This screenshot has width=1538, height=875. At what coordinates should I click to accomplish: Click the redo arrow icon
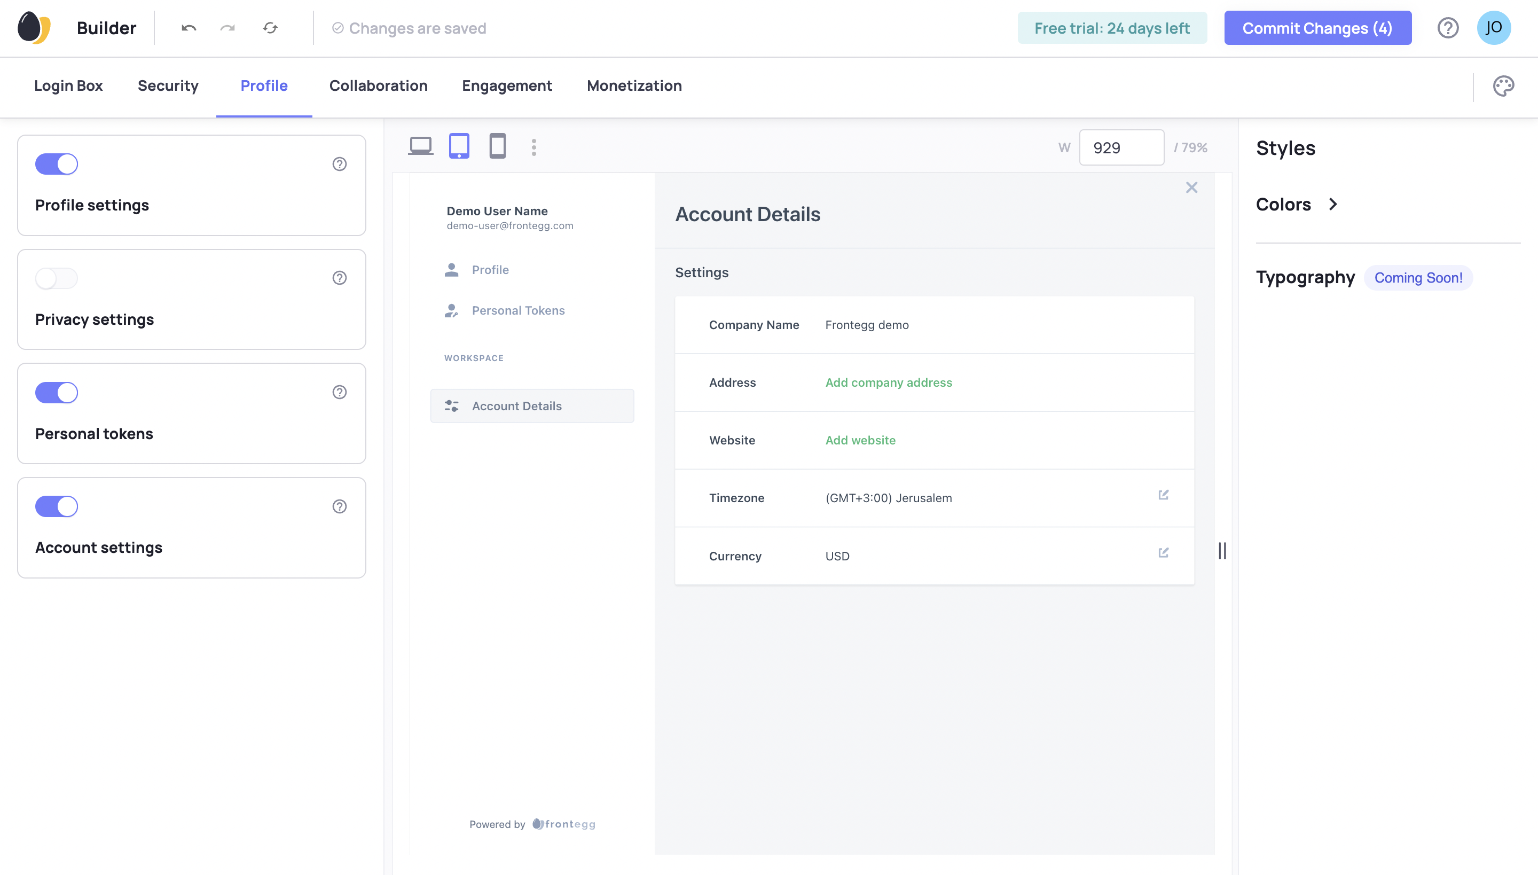[x=227, y=28]
